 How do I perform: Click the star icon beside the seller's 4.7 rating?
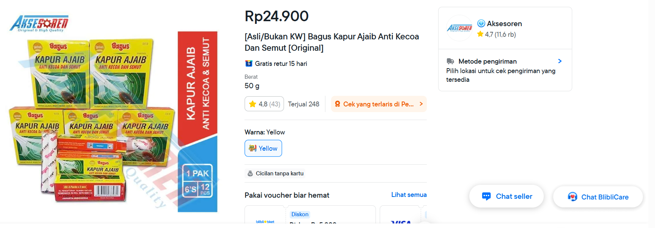(x=480, y=34)
